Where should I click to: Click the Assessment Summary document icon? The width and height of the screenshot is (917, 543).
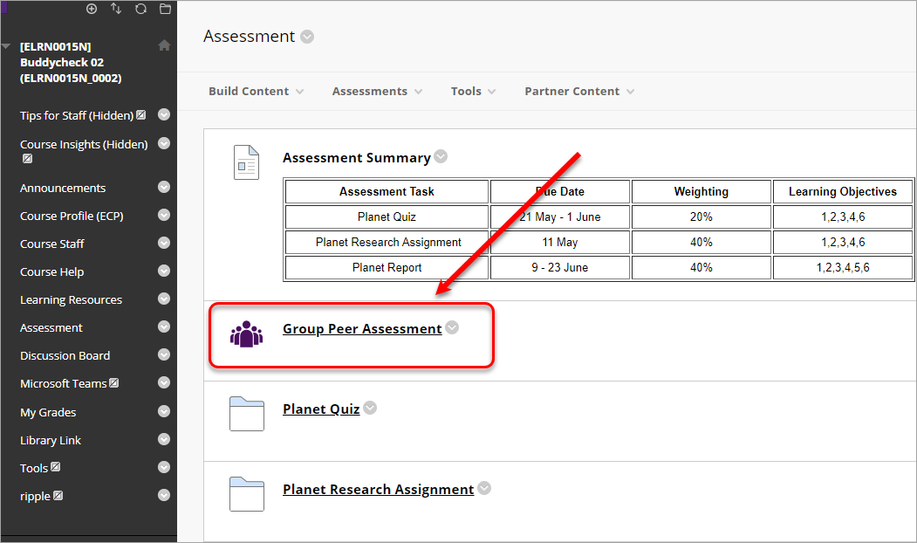point(246,162)
